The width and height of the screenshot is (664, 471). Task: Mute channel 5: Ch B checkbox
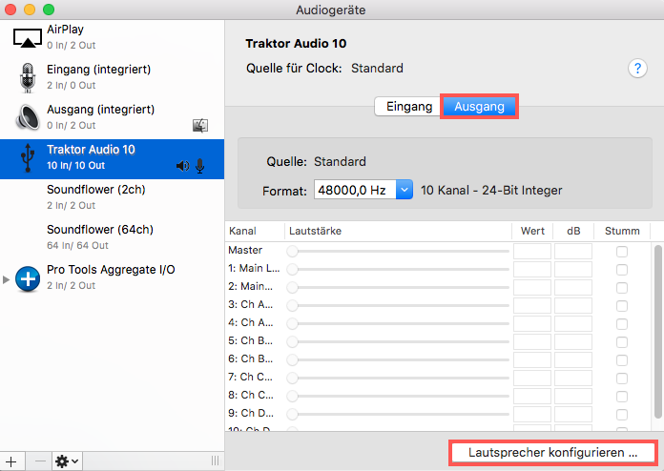(622, 342)
